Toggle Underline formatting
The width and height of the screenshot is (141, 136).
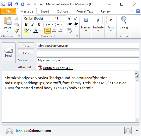[x=39, y=25]
